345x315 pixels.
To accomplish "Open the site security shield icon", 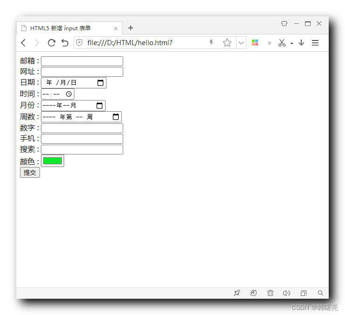I will pos(79,42).
